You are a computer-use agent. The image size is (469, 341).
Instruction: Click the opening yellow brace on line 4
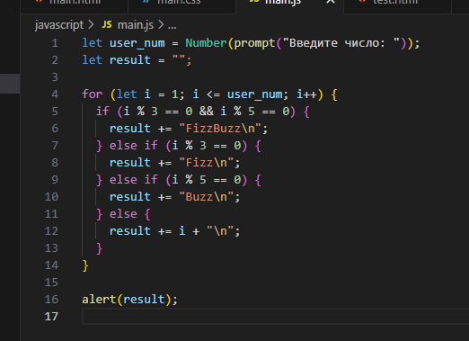point(334,94)
